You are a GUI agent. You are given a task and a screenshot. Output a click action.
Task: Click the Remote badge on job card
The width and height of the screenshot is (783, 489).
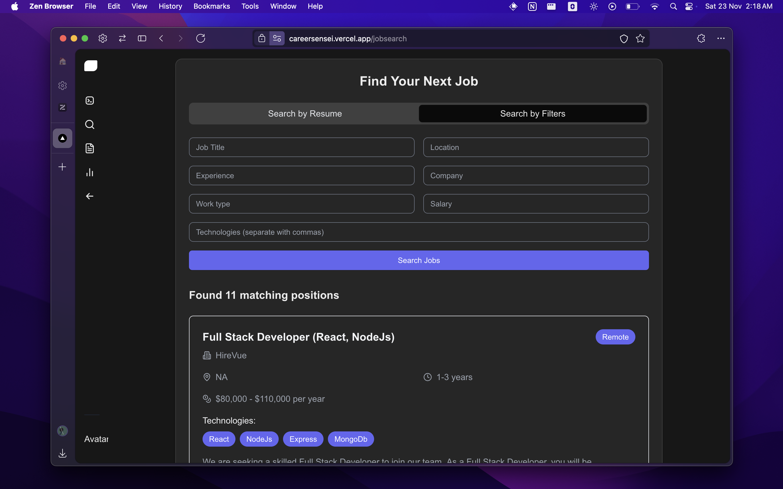[x=615, y=337]
